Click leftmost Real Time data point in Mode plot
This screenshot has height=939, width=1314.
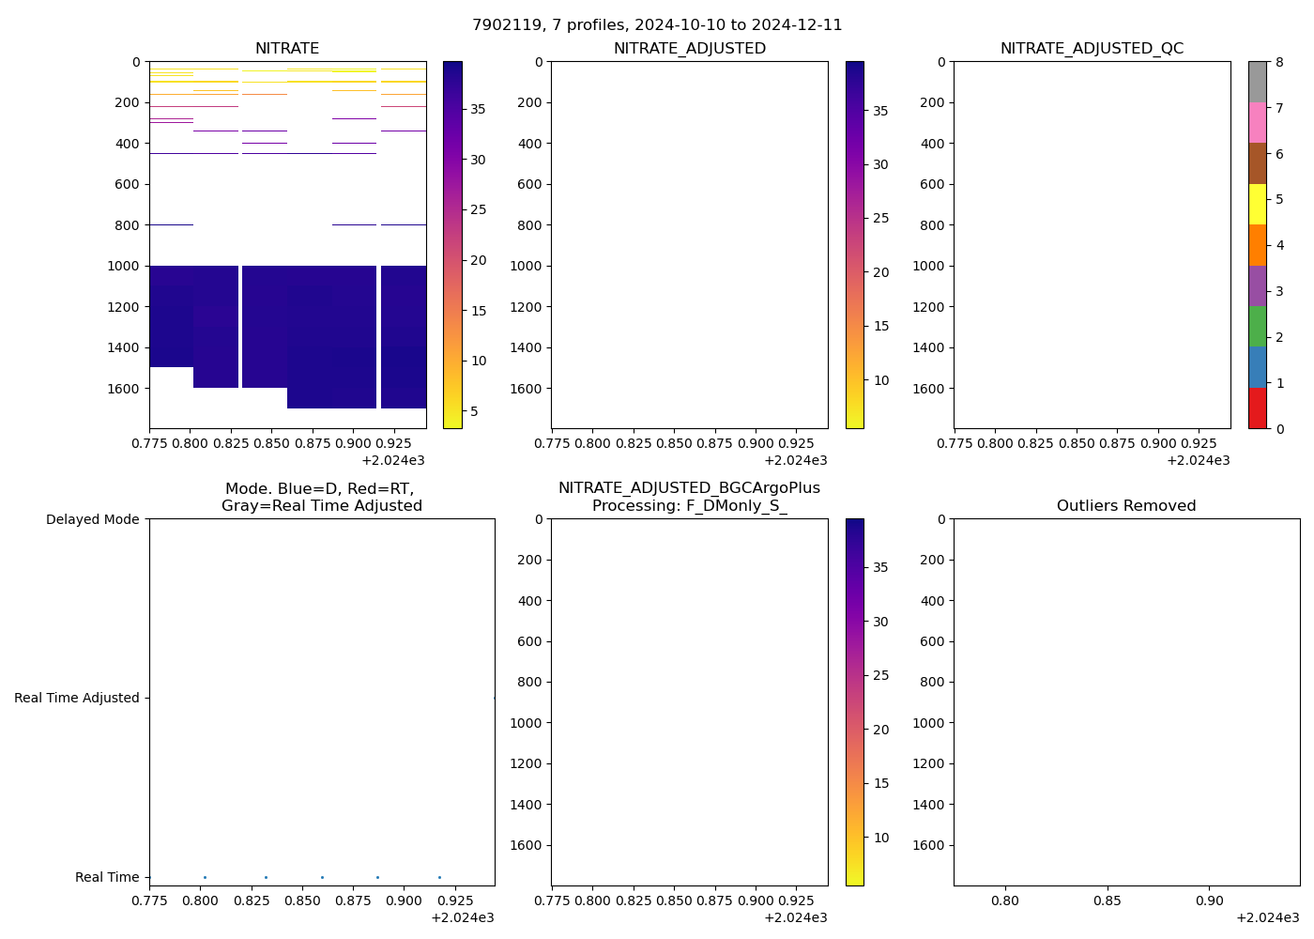205,877
